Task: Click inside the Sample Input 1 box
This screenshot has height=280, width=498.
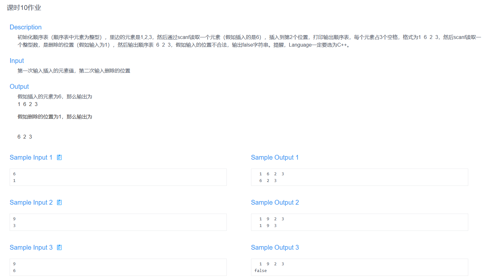Action: click(118, 177)
